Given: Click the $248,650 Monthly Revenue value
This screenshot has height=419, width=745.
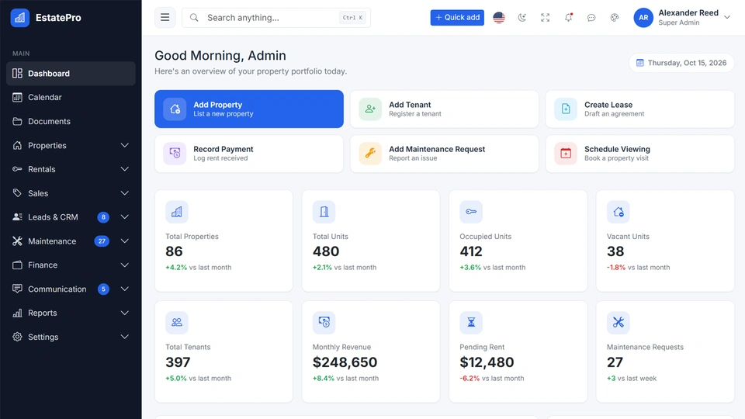Looking at the screenshot, I should point(345,362).
